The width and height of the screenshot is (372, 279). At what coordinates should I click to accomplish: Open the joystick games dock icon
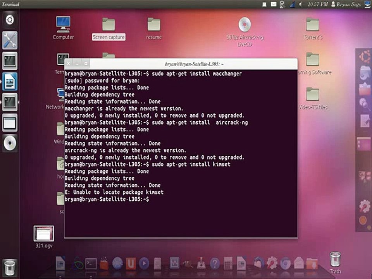tap(201, 263)
